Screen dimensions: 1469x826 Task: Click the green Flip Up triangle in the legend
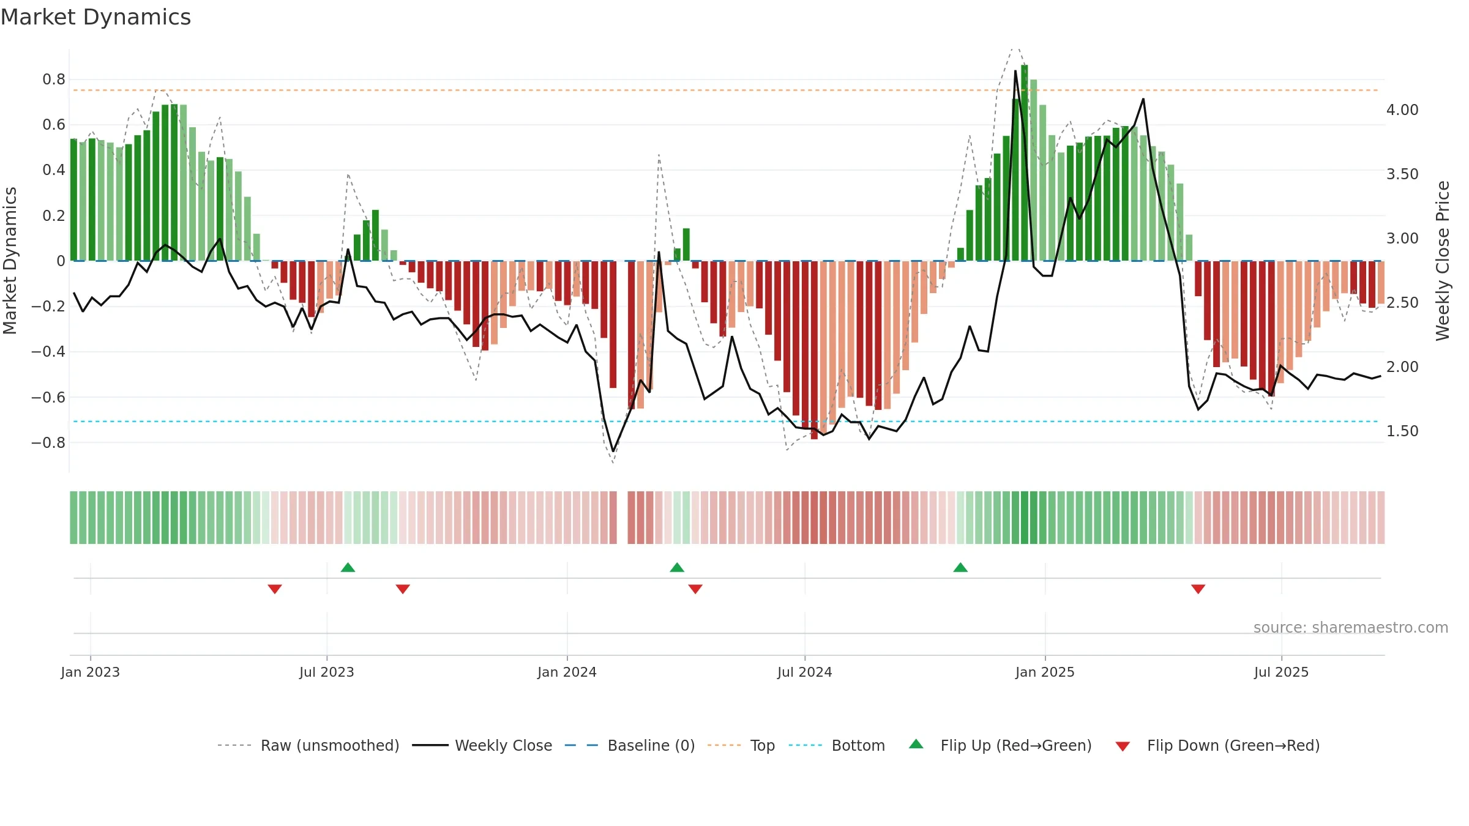(x=916, y=744)
